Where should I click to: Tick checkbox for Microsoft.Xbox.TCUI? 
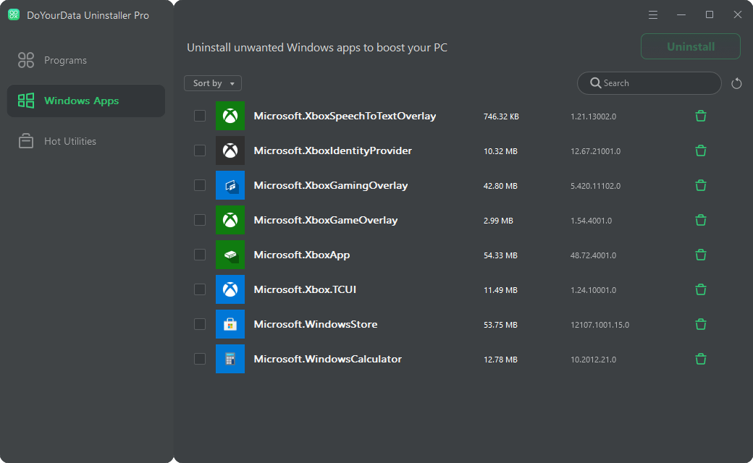point(200,289)
